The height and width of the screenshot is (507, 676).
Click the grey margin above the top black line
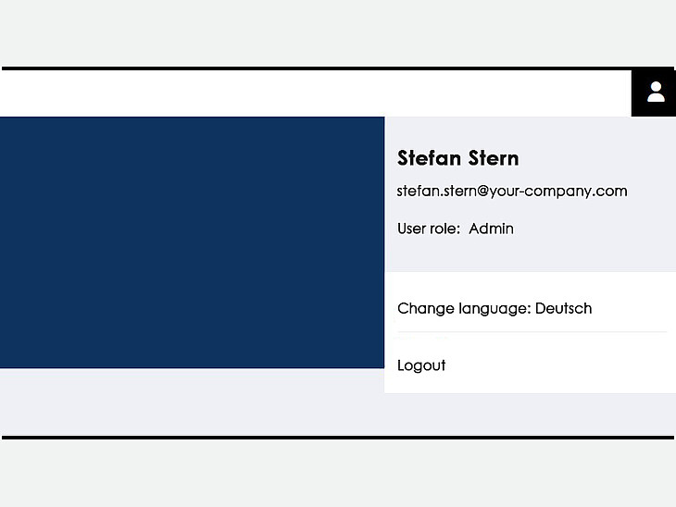coord(338,33)
